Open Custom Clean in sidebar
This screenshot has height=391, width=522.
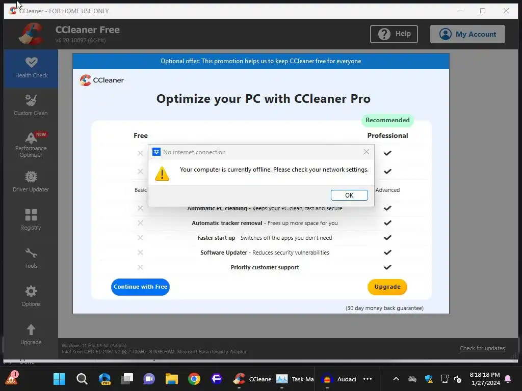[31, 105]
